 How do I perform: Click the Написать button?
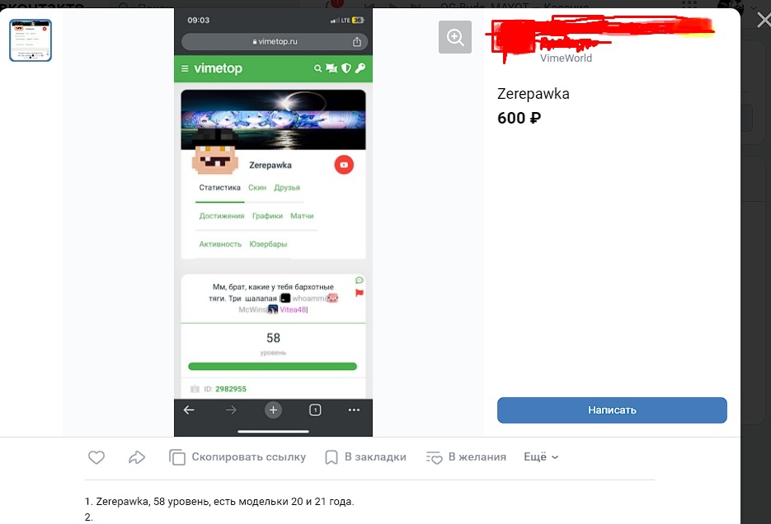[612, 410]
